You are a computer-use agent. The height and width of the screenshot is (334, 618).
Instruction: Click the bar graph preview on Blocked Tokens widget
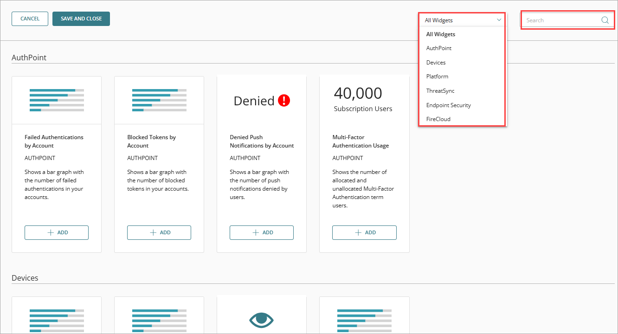coord(159,99)
